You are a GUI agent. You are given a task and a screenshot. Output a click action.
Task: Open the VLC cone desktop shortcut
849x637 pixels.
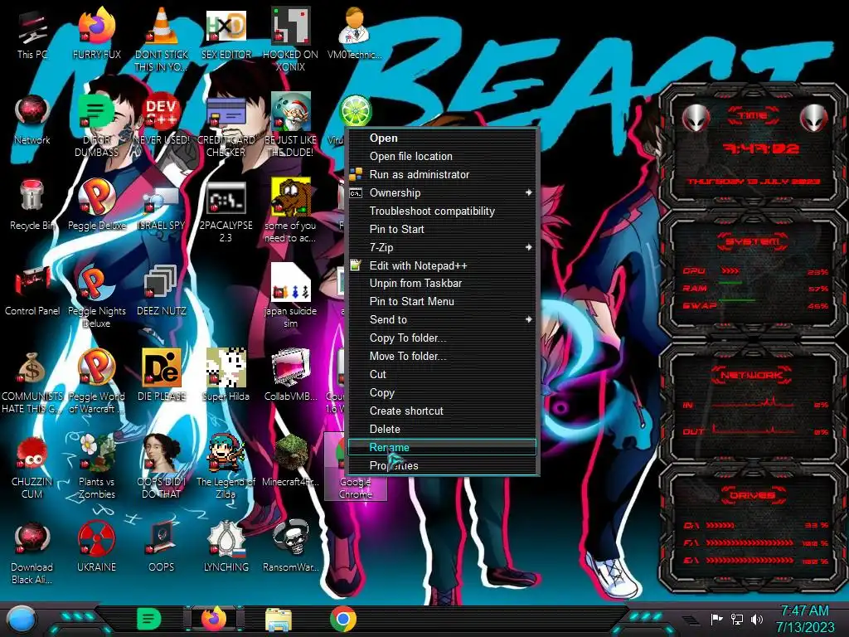click(162, 39)
